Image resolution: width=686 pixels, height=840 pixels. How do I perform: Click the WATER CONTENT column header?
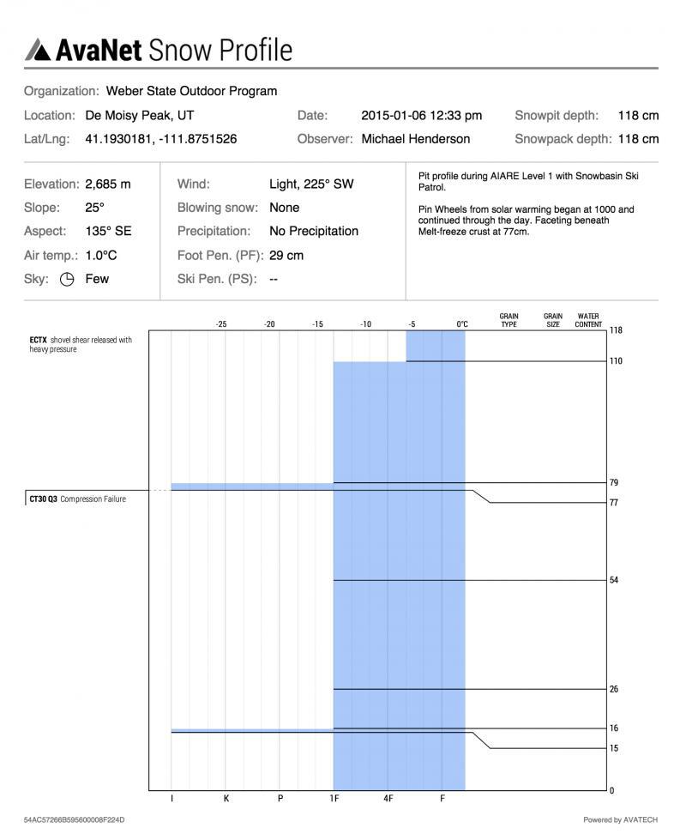[588, 320]
